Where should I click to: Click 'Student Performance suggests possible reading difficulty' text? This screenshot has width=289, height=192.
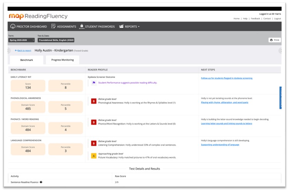[128, 83]
